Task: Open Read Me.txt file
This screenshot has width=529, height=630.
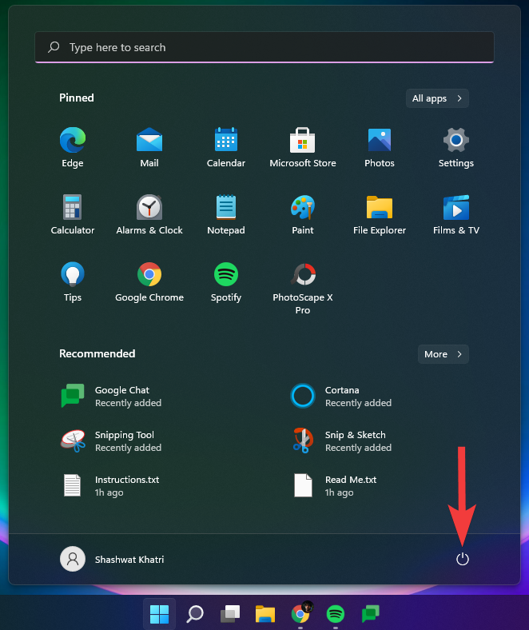Action: (x=336, y=486)
